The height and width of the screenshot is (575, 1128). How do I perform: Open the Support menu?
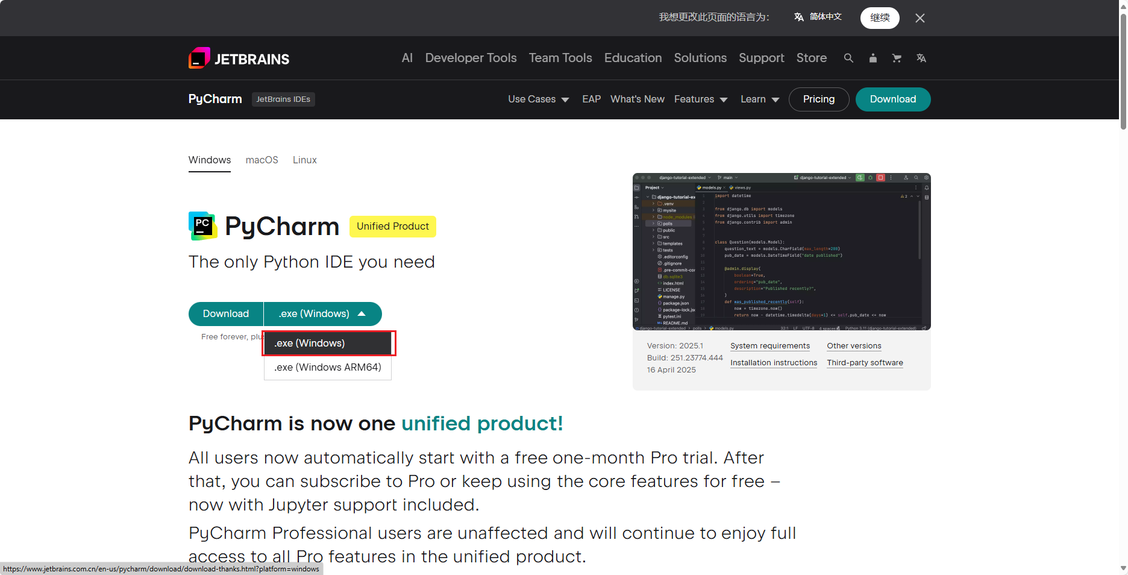[762, 58]
